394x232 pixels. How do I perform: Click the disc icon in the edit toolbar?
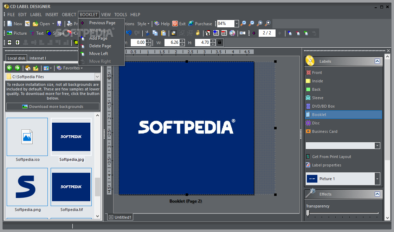point(232,33)
